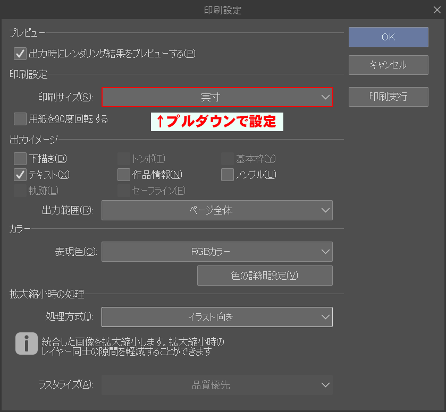Enable 下描き output checkbox

(20, 159)
